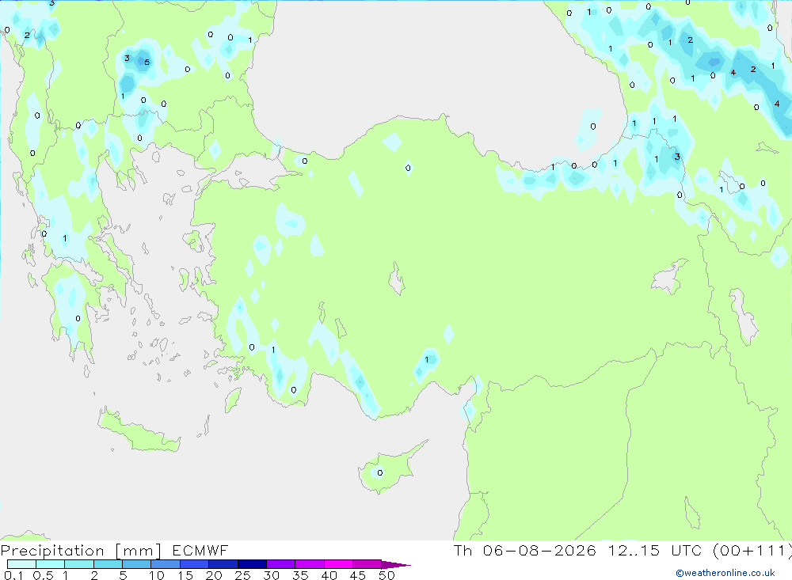Click legend label "30"
The height and width of the screenshot is (580, 792).
pyautogui.click(x=272, y=575)
